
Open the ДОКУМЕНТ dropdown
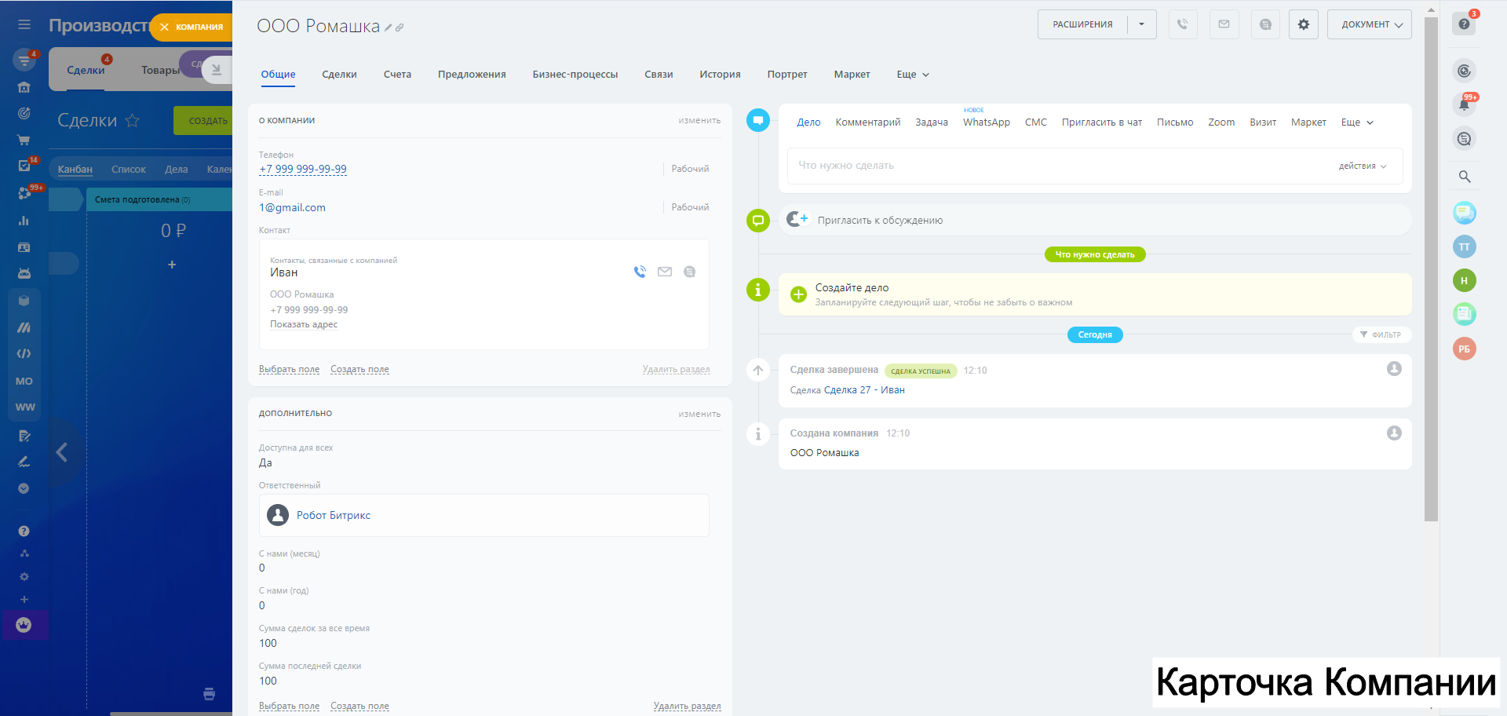(1370, 24)
